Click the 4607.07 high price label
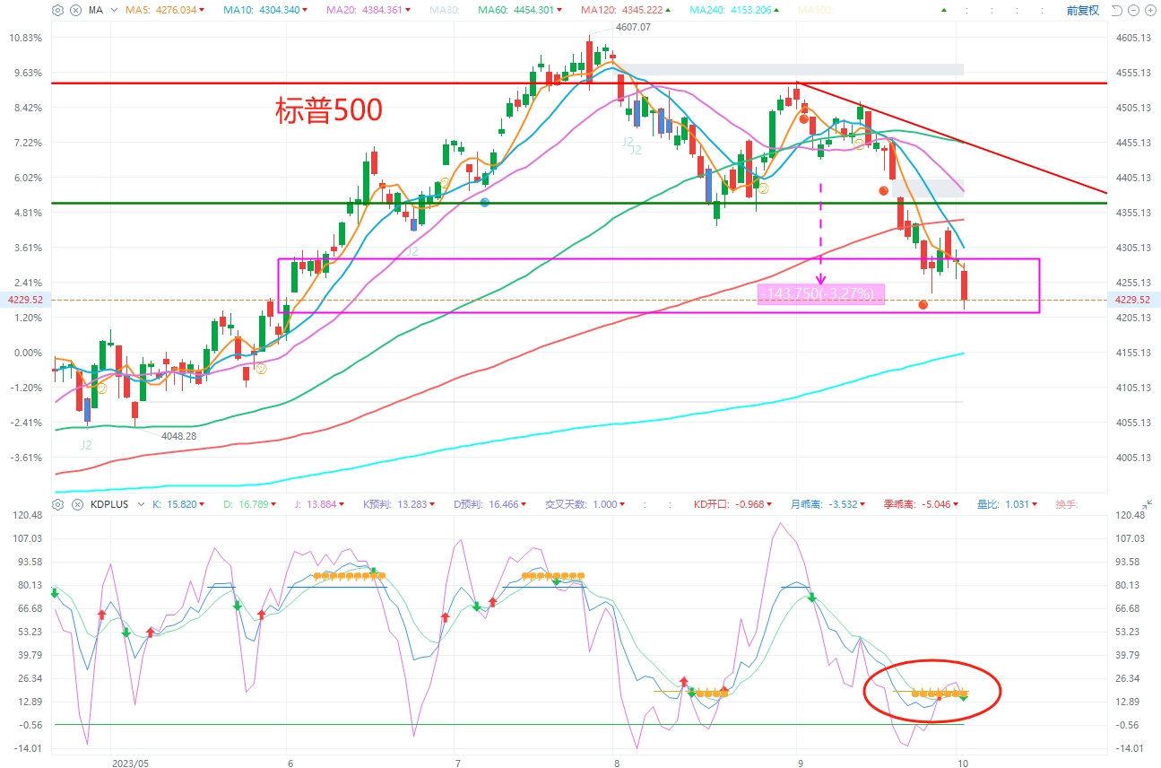This screenshot has height=768, width=1161. click(633, 27)
